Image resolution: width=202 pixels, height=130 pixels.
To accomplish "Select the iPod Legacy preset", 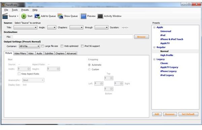I will (x=167, y=75).
